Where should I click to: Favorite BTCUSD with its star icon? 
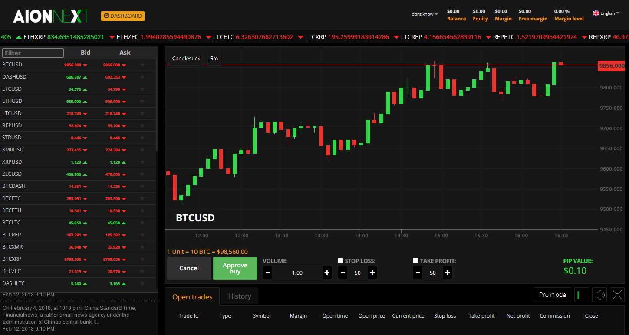tap(142, 65)
